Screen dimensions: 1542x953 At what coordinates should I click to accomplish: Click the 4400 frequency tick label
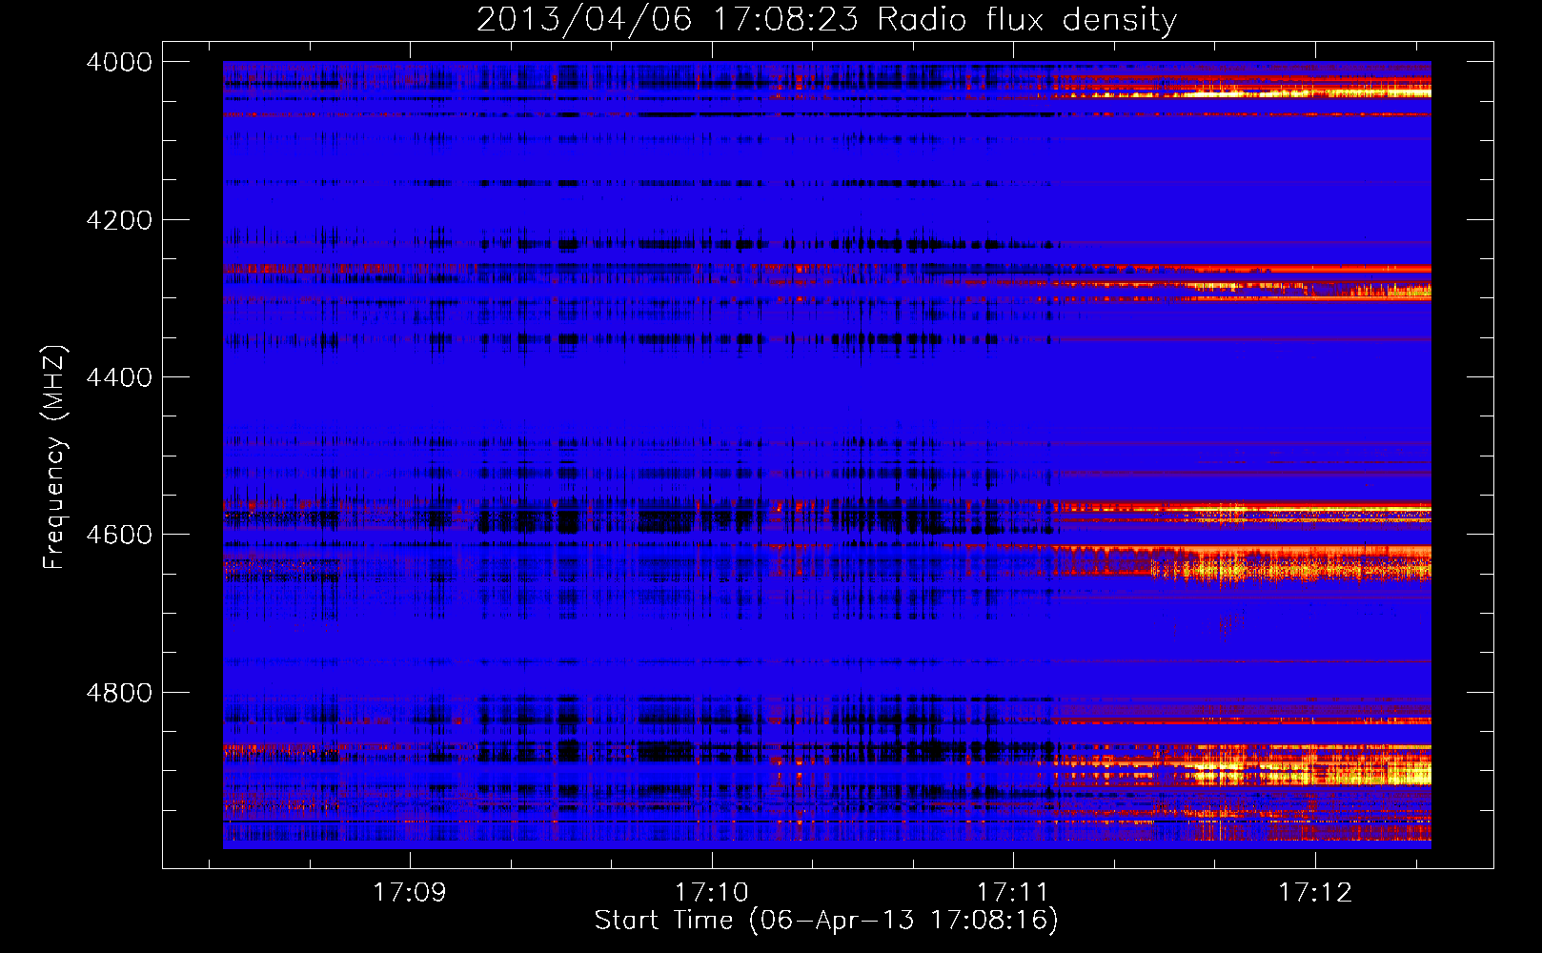tap(119, 377)
